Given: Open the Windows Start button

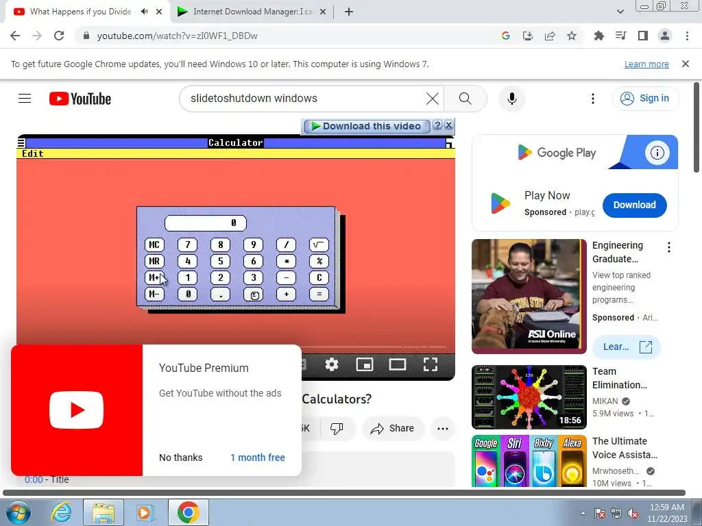Looking at the screenshot, I should point(19,512).
